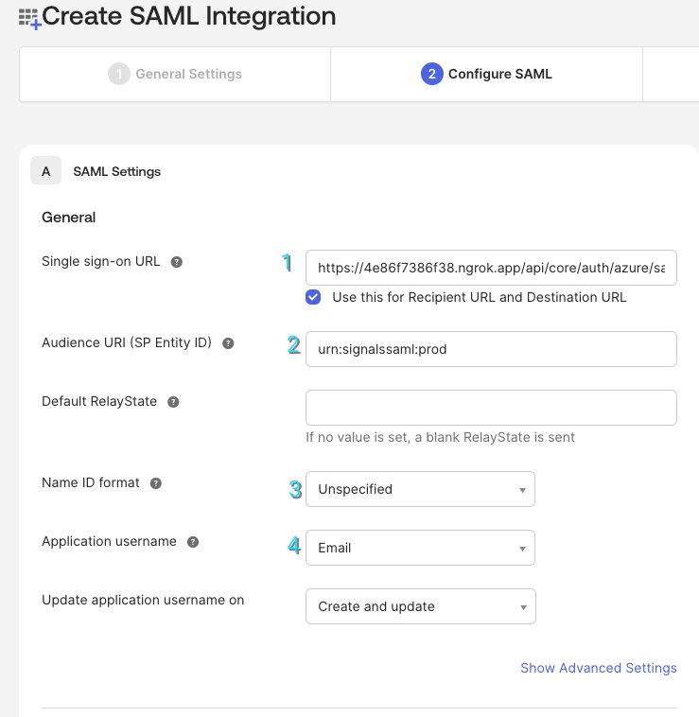Screen dimensions: 699x717
Task: Click the A section badge
Action: [x=45, y=170]
